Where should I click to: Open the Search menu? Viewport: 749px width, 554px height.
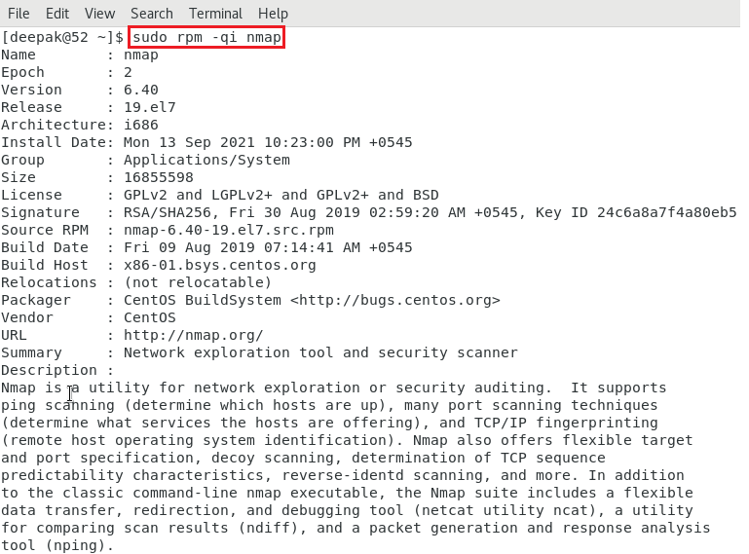point(152,14)
